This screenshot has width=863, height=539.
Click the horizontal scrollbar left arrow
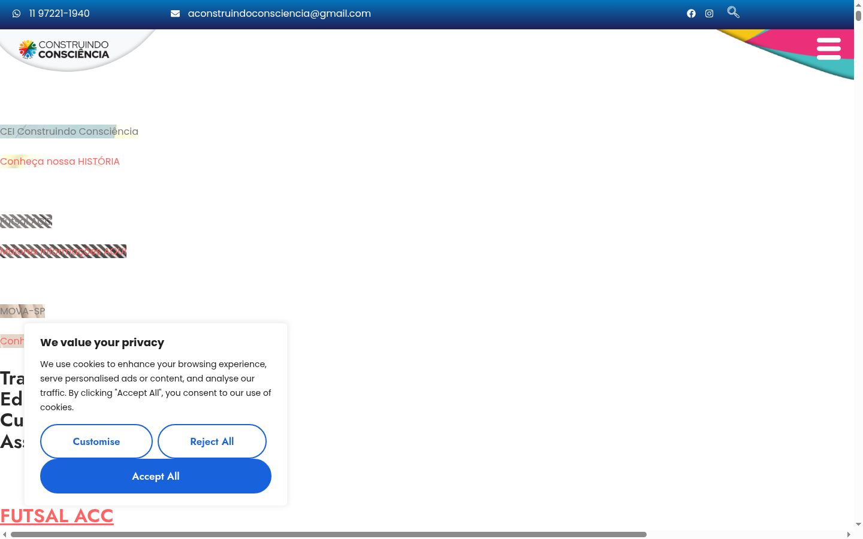click(5, 534)
